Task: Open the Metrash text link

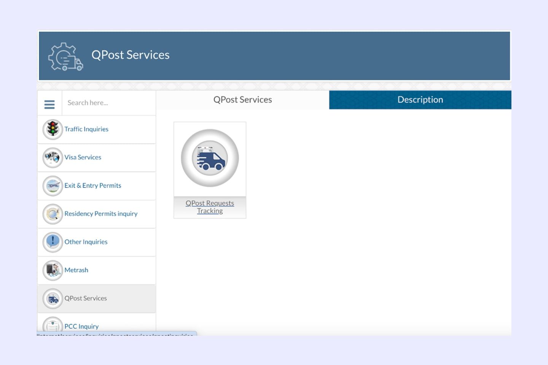Action: [x=76, y=270]
